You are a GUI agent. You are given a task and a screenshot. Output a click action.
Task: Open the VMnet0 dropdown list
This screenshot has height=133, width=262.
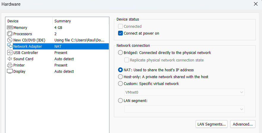click(184, 92)
